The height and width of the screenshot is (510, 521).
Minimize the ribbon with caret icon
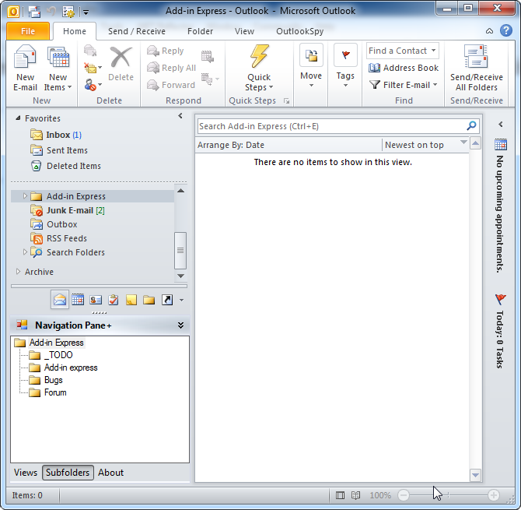click(x=489, y=31)
